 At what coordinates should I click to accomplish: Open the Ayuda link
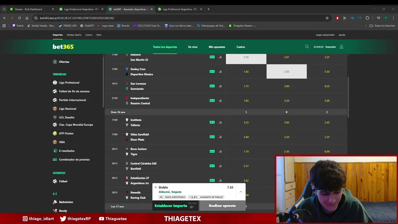pyautogui.click(x=342, y=35)
